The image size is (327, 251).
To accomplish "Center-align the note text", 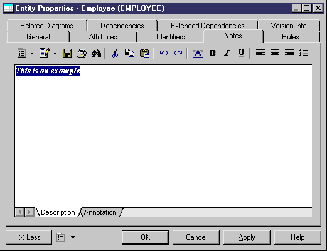I will click(x=275, y=53).
